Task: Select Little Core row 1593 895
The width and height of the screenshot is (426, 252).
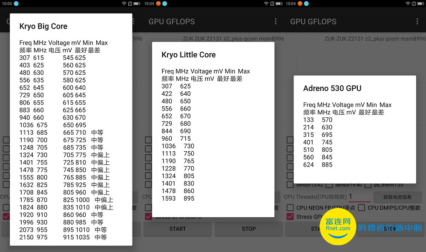Action: pyautogui.click(x=178, y=198)
